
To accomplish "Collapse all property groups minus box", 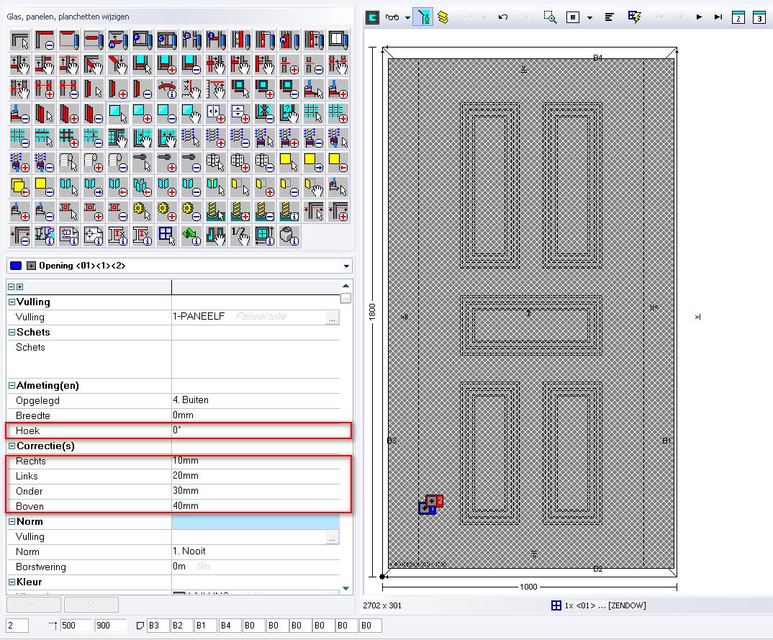I will tap(12, 287).
